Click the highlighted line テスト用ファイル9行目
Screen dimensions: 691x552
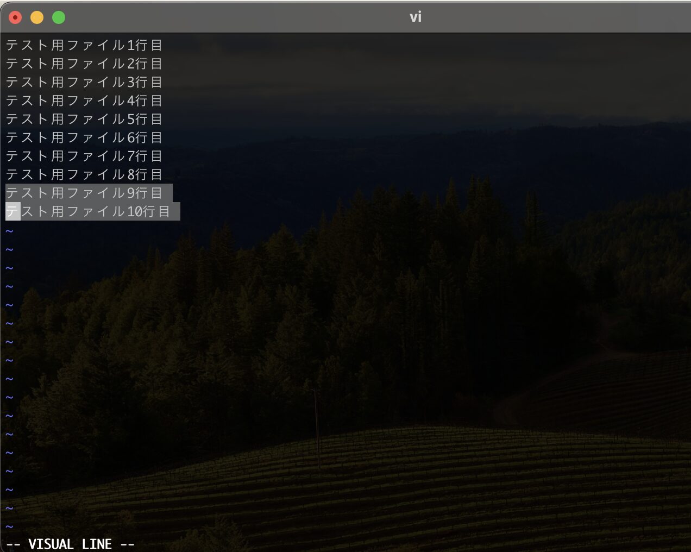point(89,193)
